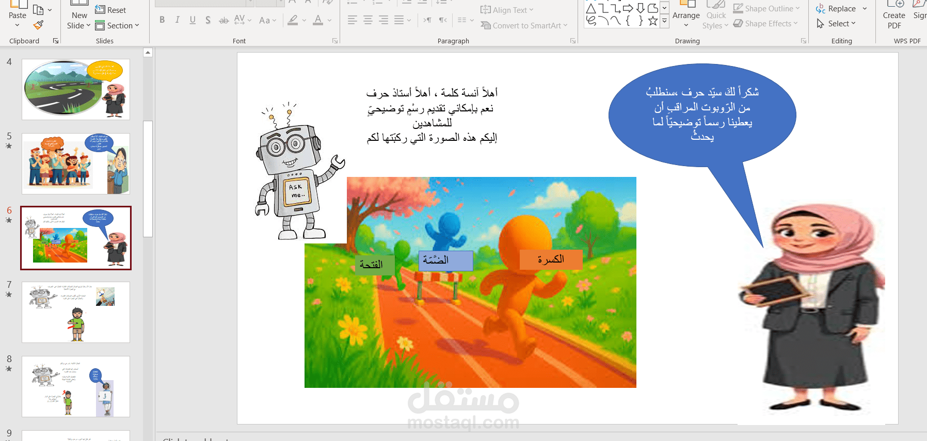927x441 pixels.
Task: Click the Format Painter brush icon
Action: coord(38,25)
